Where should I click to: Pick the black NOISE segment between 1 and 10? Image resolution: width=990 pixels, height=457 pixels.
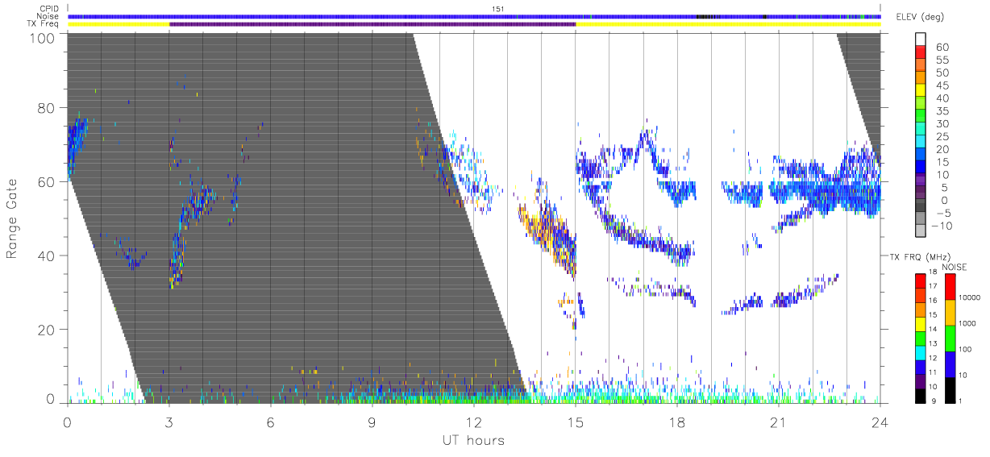949,389
